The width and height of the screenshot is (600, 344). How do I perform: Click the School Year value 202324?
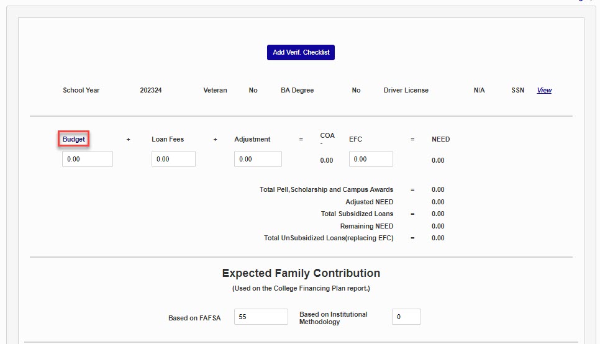click(151, 91)
